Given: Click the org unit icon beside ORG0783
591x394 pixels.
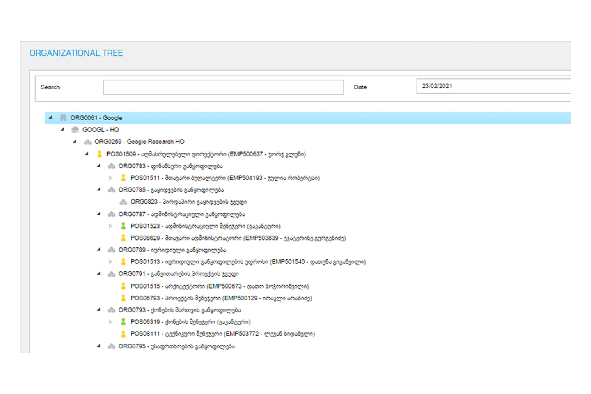Looking at the screenshot, I should coord(111,166).
